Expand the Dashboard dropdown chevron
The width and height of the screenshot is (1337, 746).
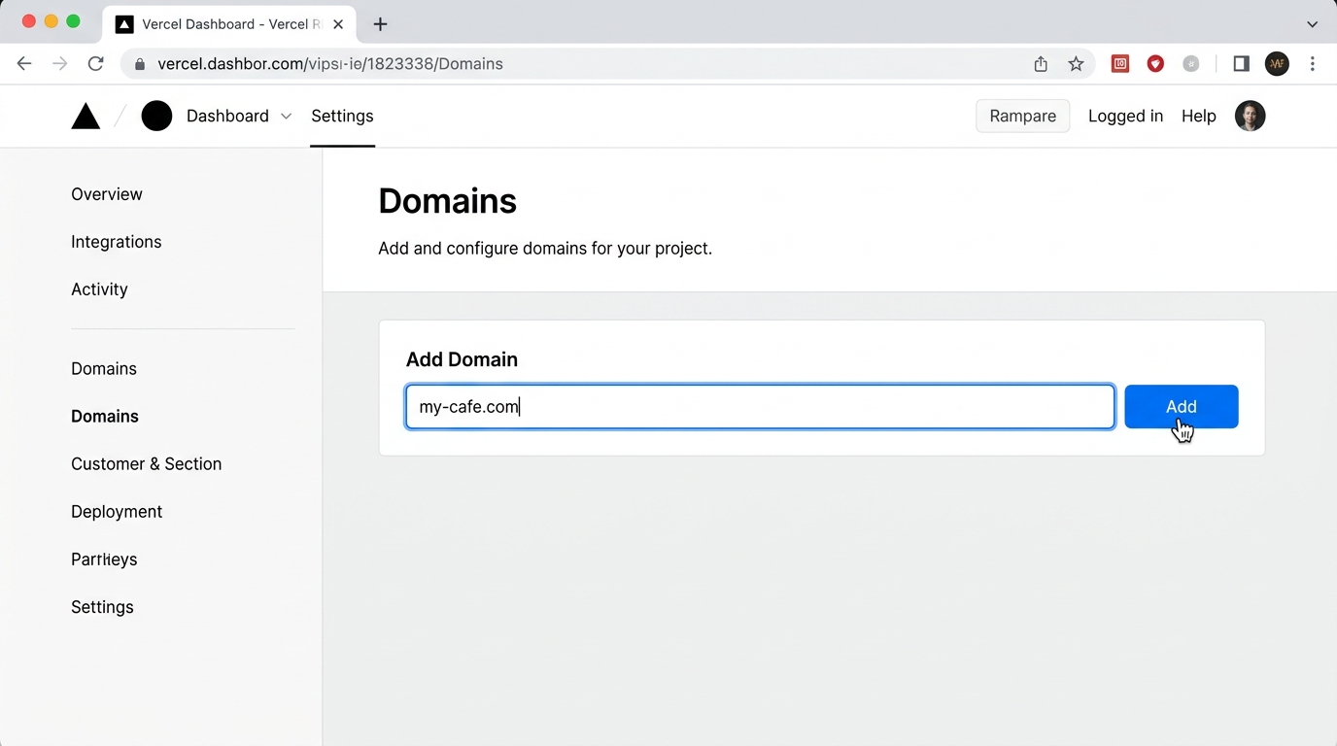tap(286, 117)
